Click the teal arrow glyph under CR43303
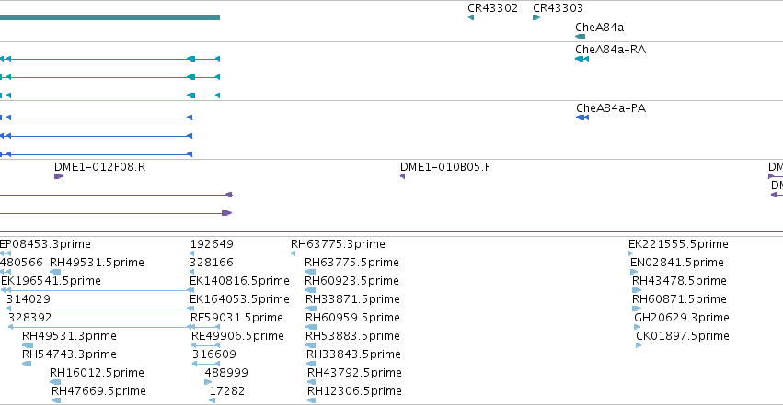This screenshot has height=405, width=783. [536, 17]
